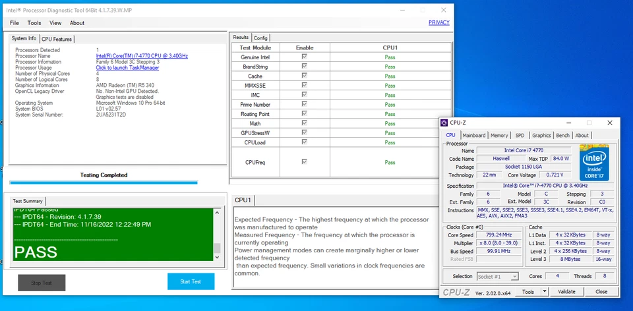Click the PASS result text in summary
Viewport: 633px width, 311px height.
tap(36, 252)
